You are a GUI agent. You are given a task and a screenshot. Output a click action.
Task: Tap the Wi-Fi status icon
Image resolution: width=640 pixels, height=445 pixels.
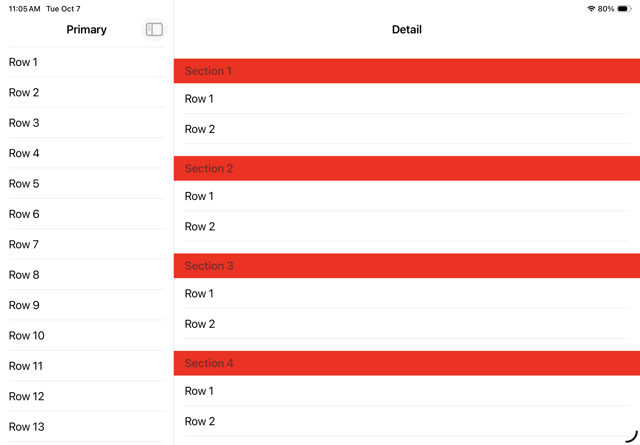click(591, 9)
